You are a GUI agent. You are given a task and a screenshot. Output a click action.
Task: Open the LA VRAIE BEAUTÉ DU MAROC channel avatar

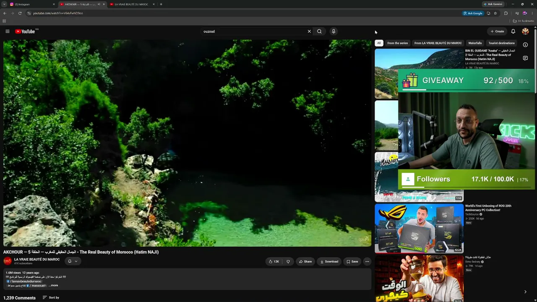tap(8, 261)
